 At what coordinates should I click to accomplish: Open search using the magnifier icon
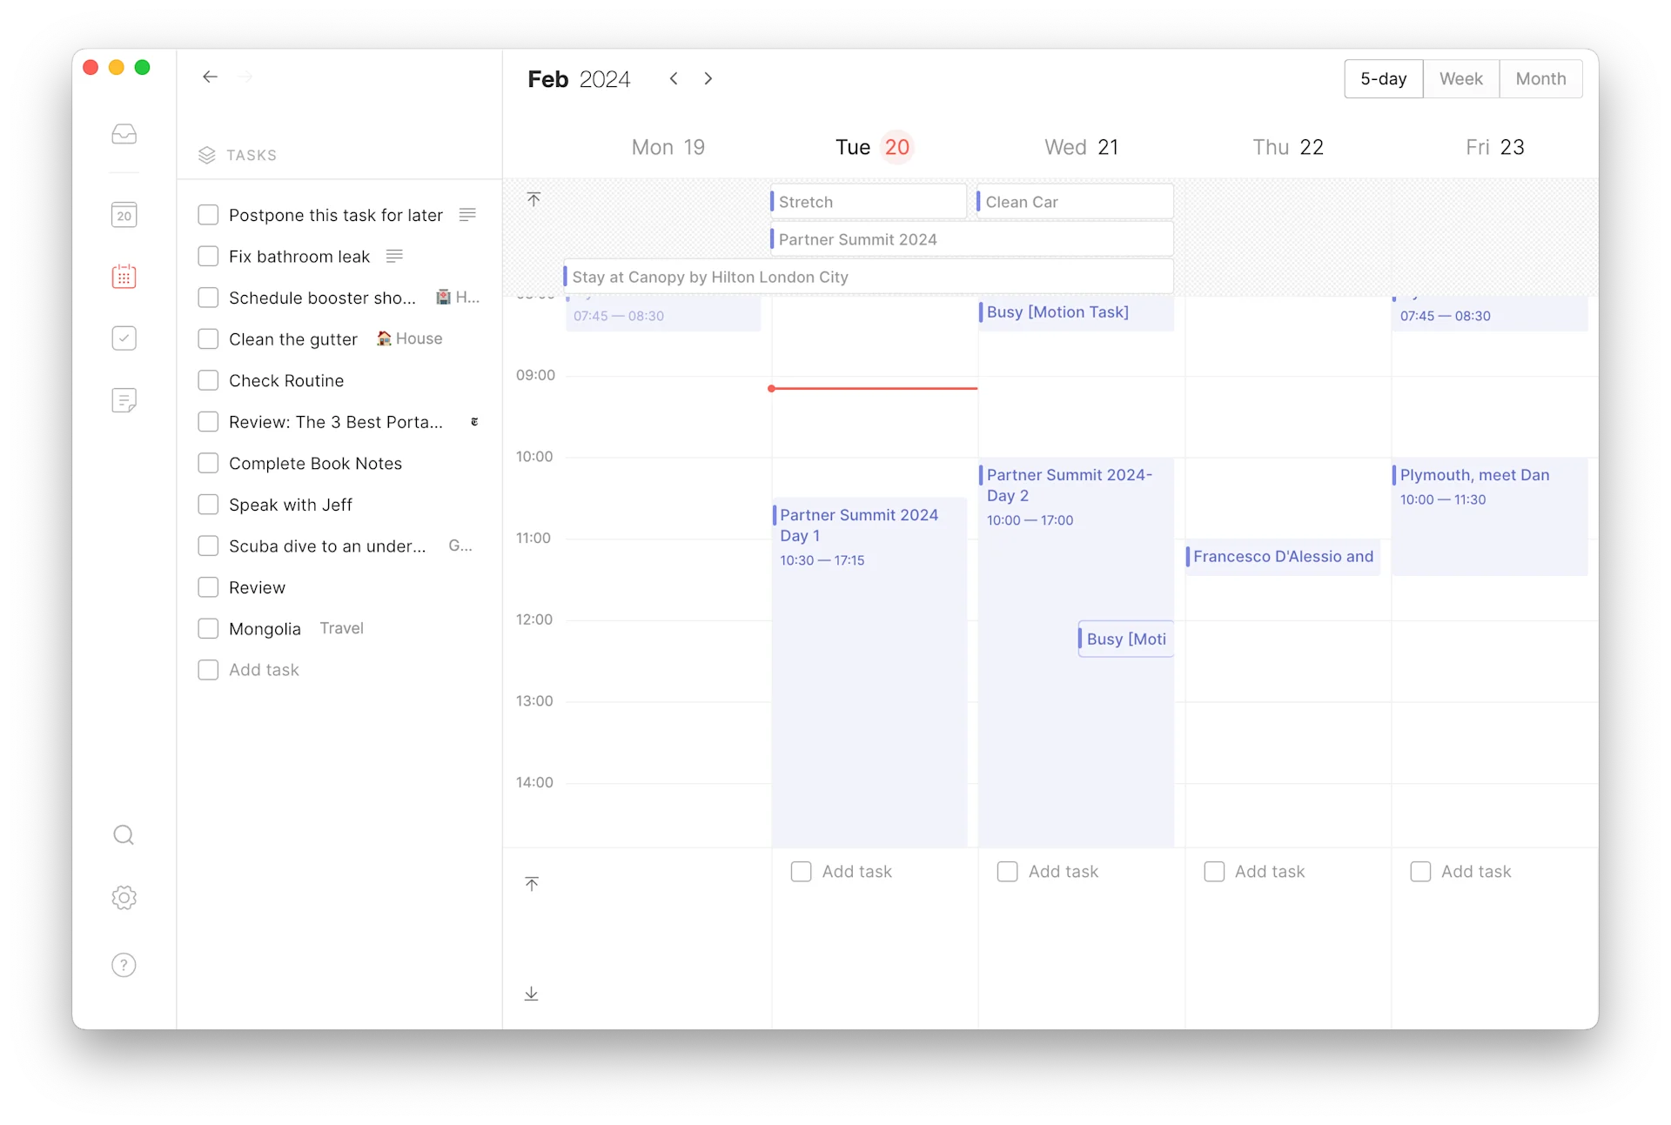(x=124, y=834)
